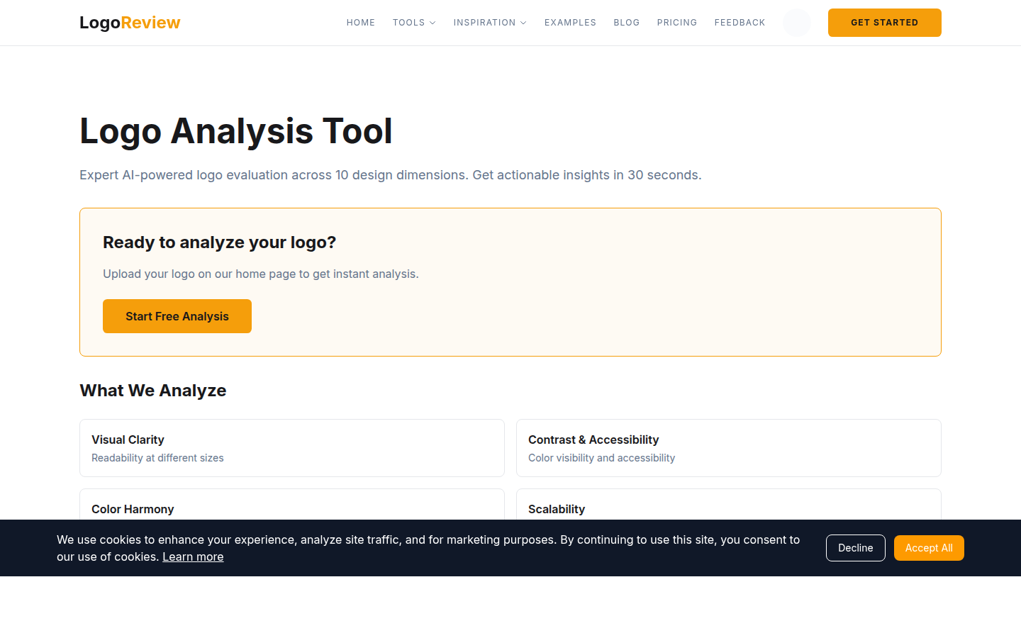Image resolution: width=1021 pixels, height=638 pixels.
Task: Click Start Free Analysis button
Action: [x=177, y=316]
